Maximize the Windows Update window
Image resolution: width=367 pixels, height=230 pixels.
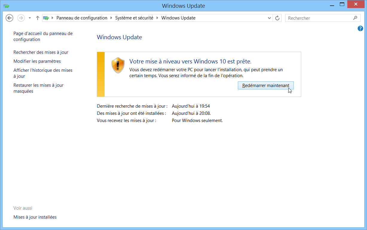tap(342, 4)
